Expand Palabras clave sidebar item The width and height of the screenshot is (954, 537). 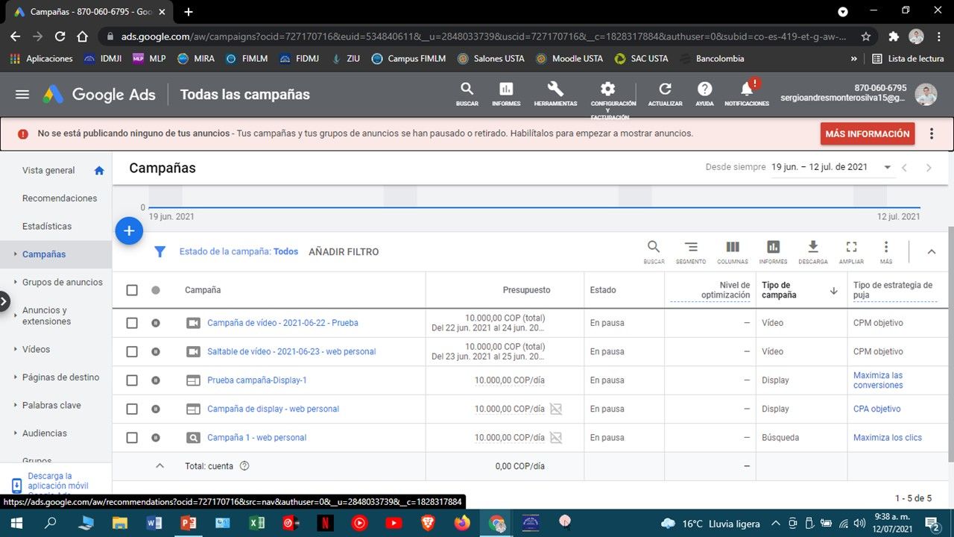[x=15, y=405]
